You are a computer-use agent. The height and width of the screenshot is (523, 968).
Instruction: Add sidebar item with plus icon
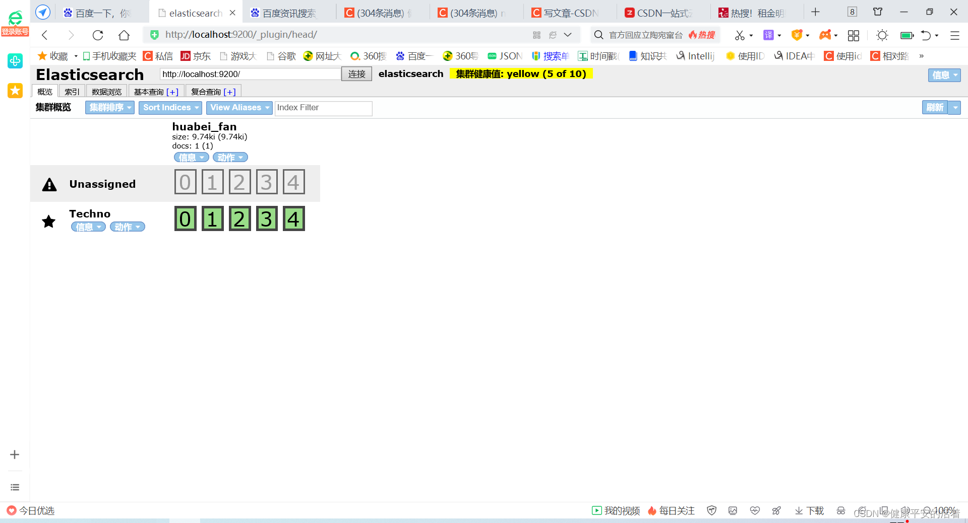point(15,455)
